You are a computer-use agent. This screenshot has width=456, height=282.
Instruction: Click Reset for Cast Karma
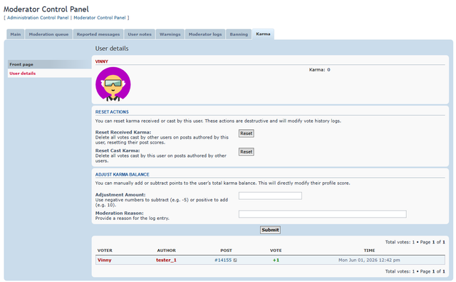247,152
